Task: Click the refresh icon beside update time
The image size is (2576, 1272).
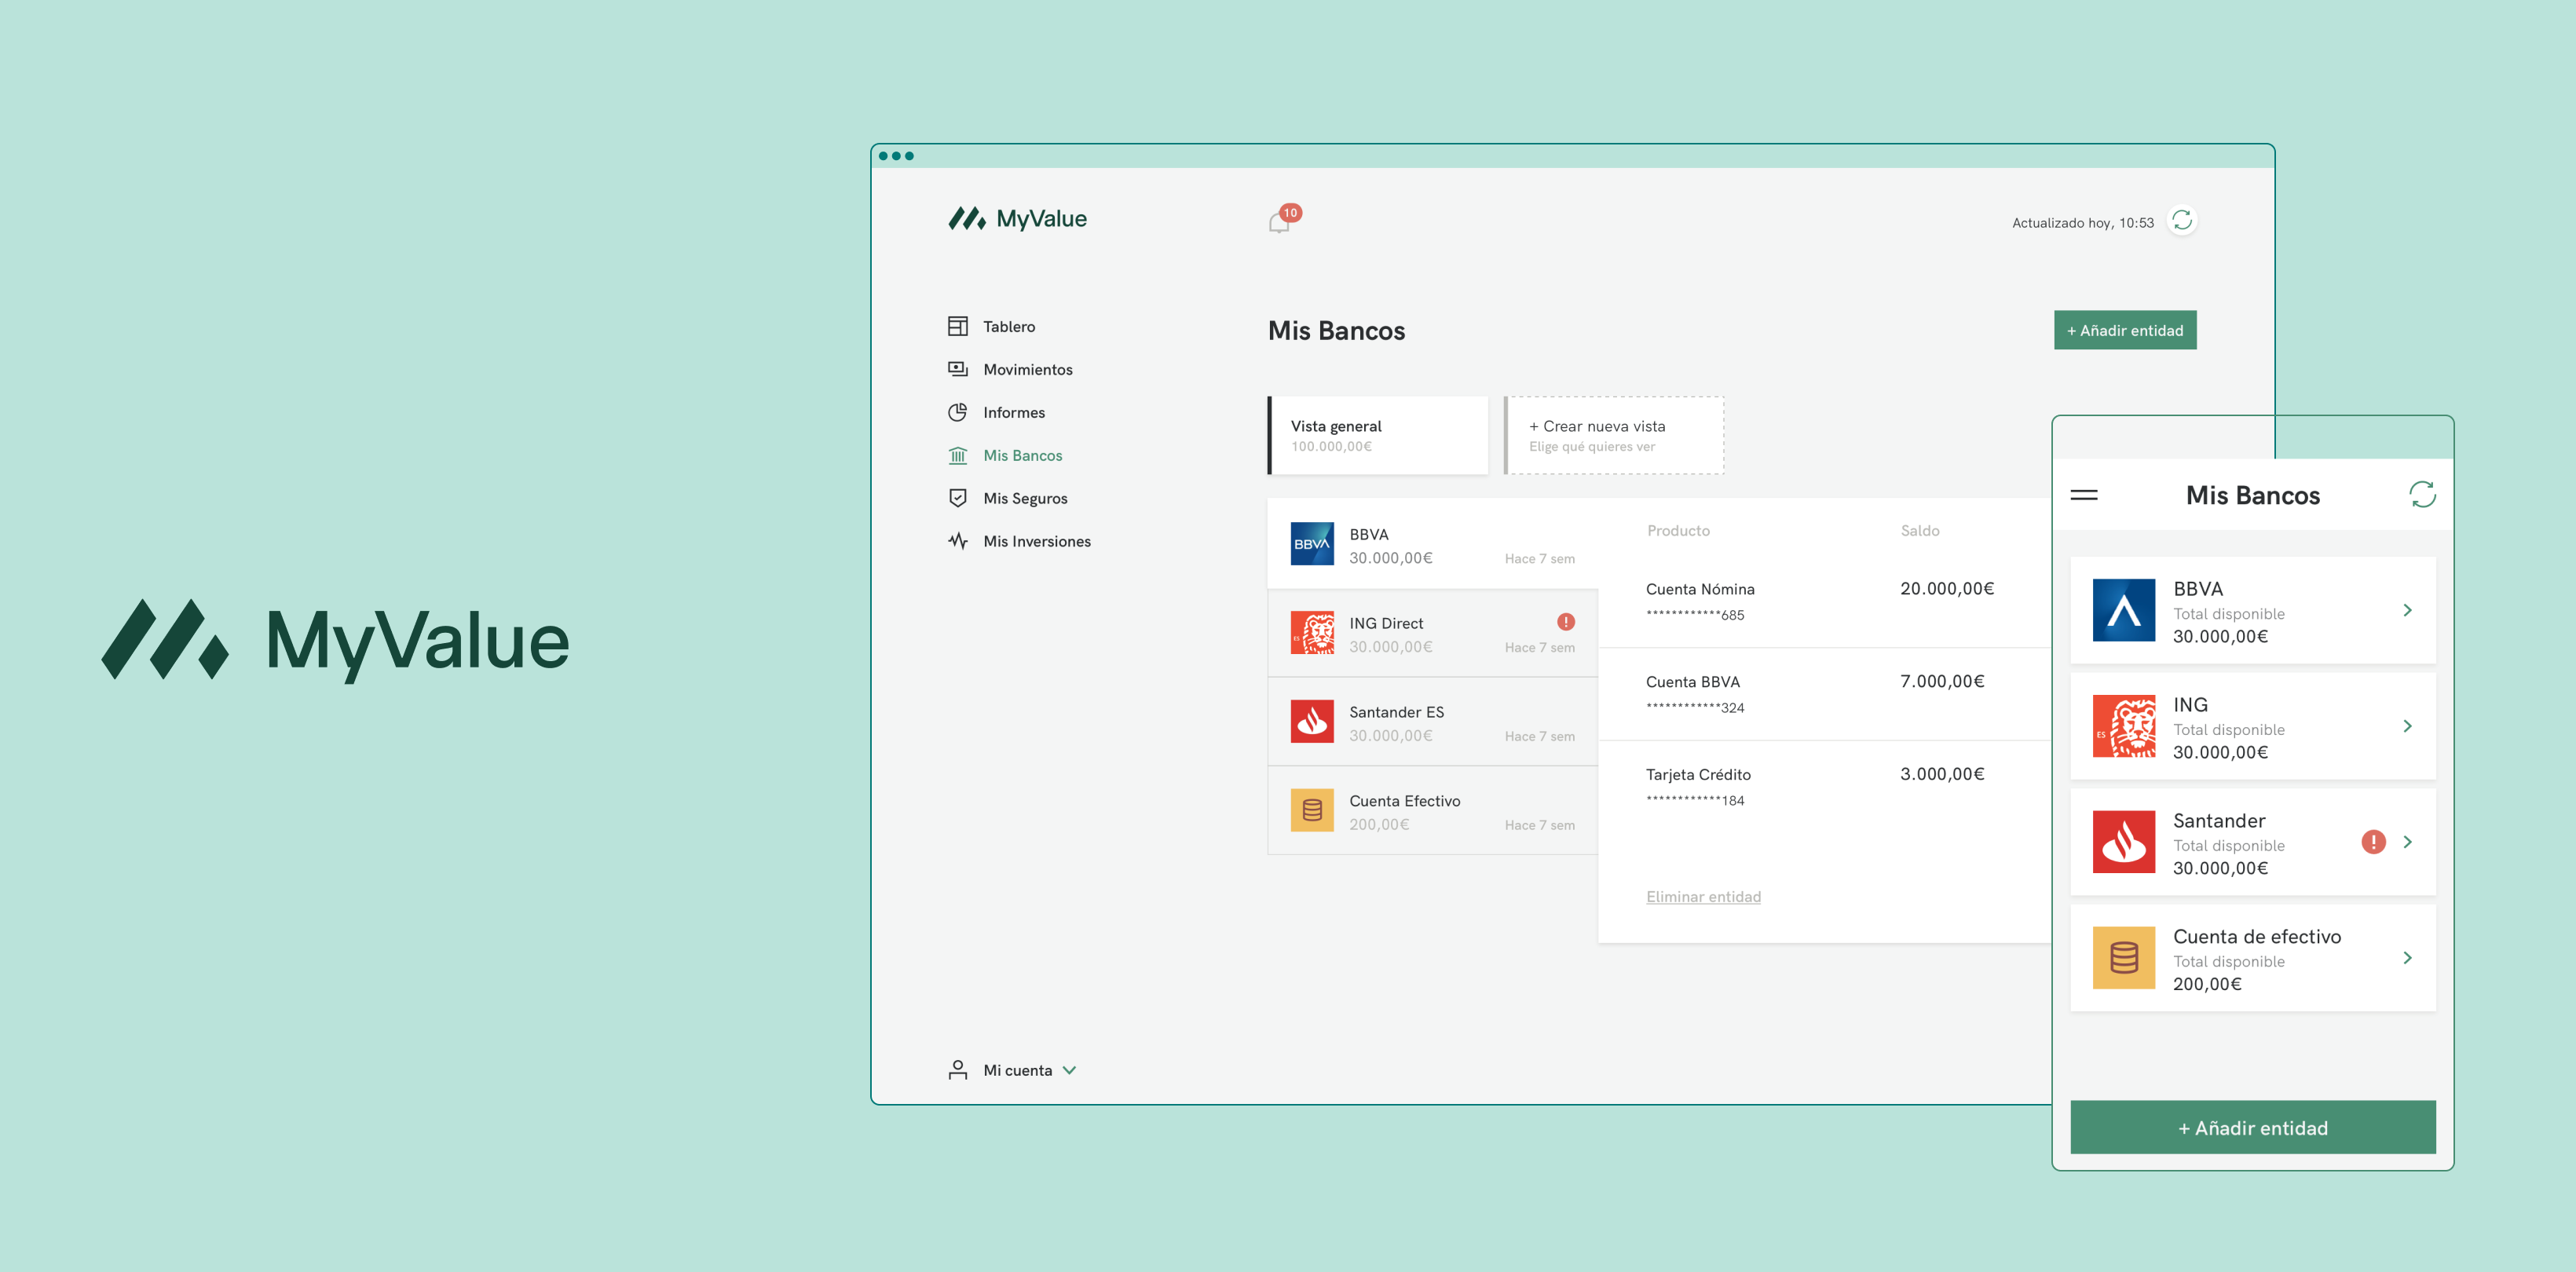Action: [x=2182, y=221]
